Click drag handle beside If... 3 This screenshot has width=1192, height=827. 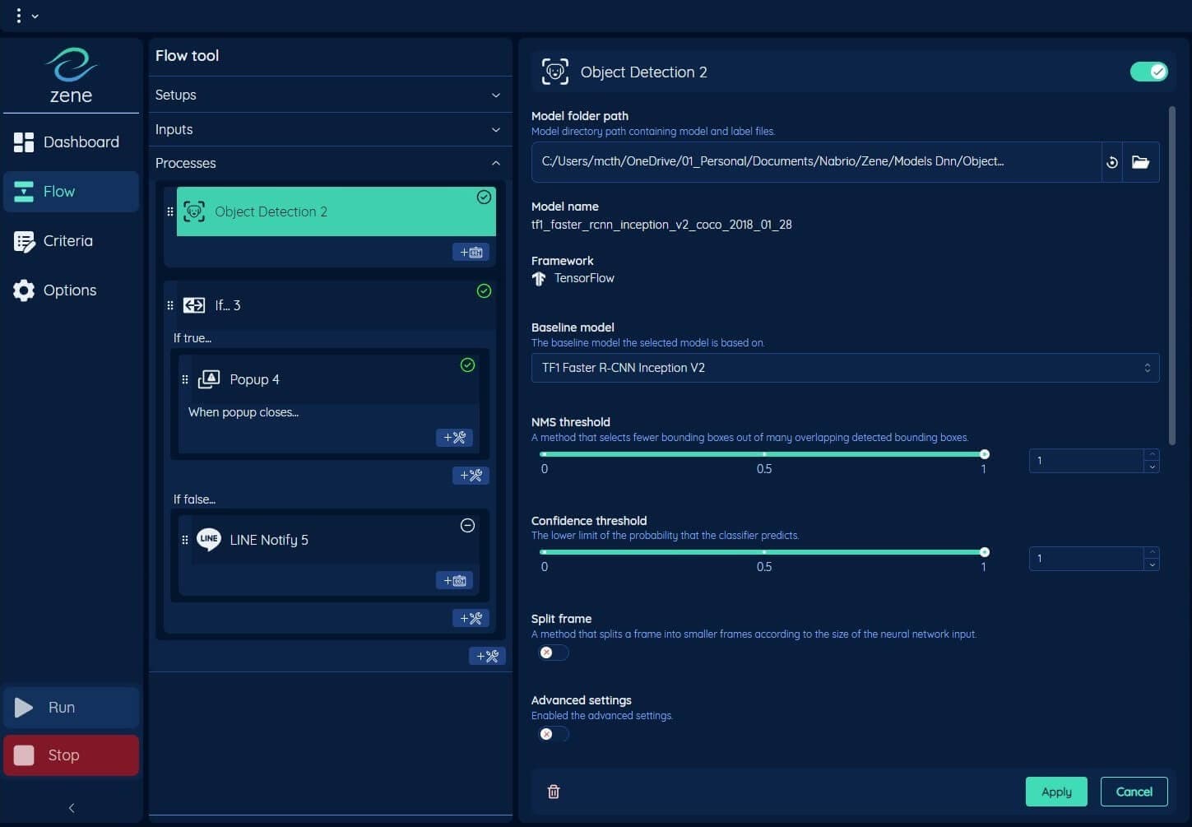pos(170,305)
